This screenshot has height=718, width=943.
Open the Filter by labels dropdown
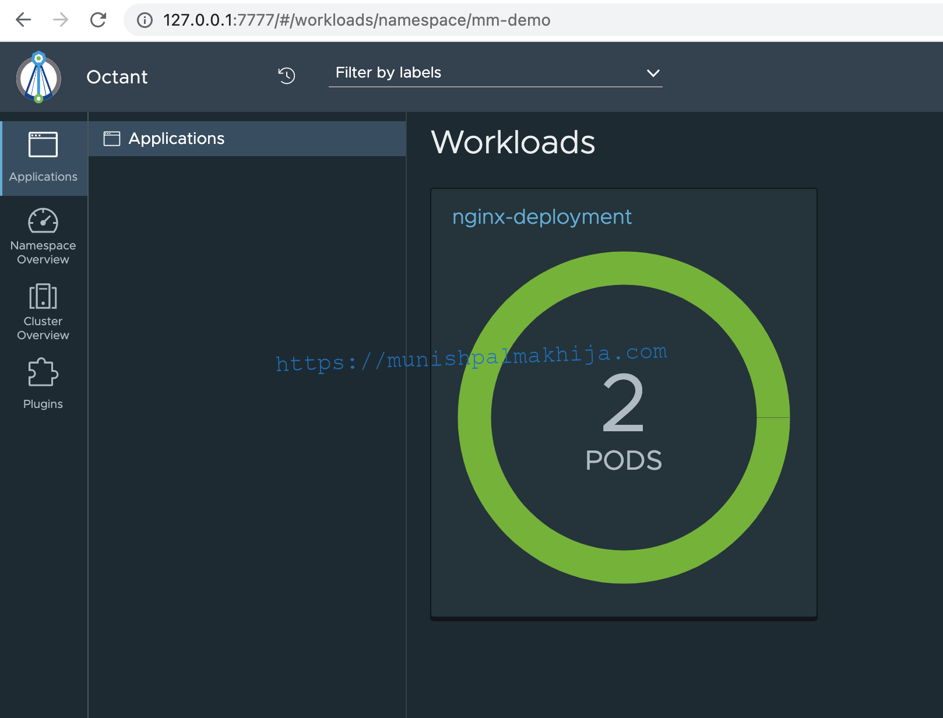point(495,73)
